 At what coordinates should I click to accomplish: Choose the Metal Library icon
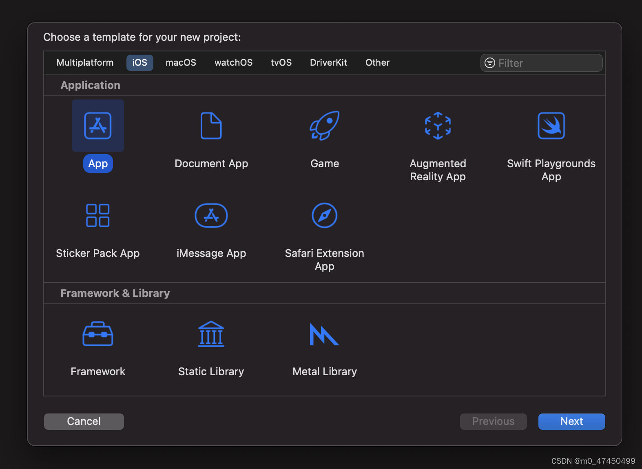click(x=325, y=334)
